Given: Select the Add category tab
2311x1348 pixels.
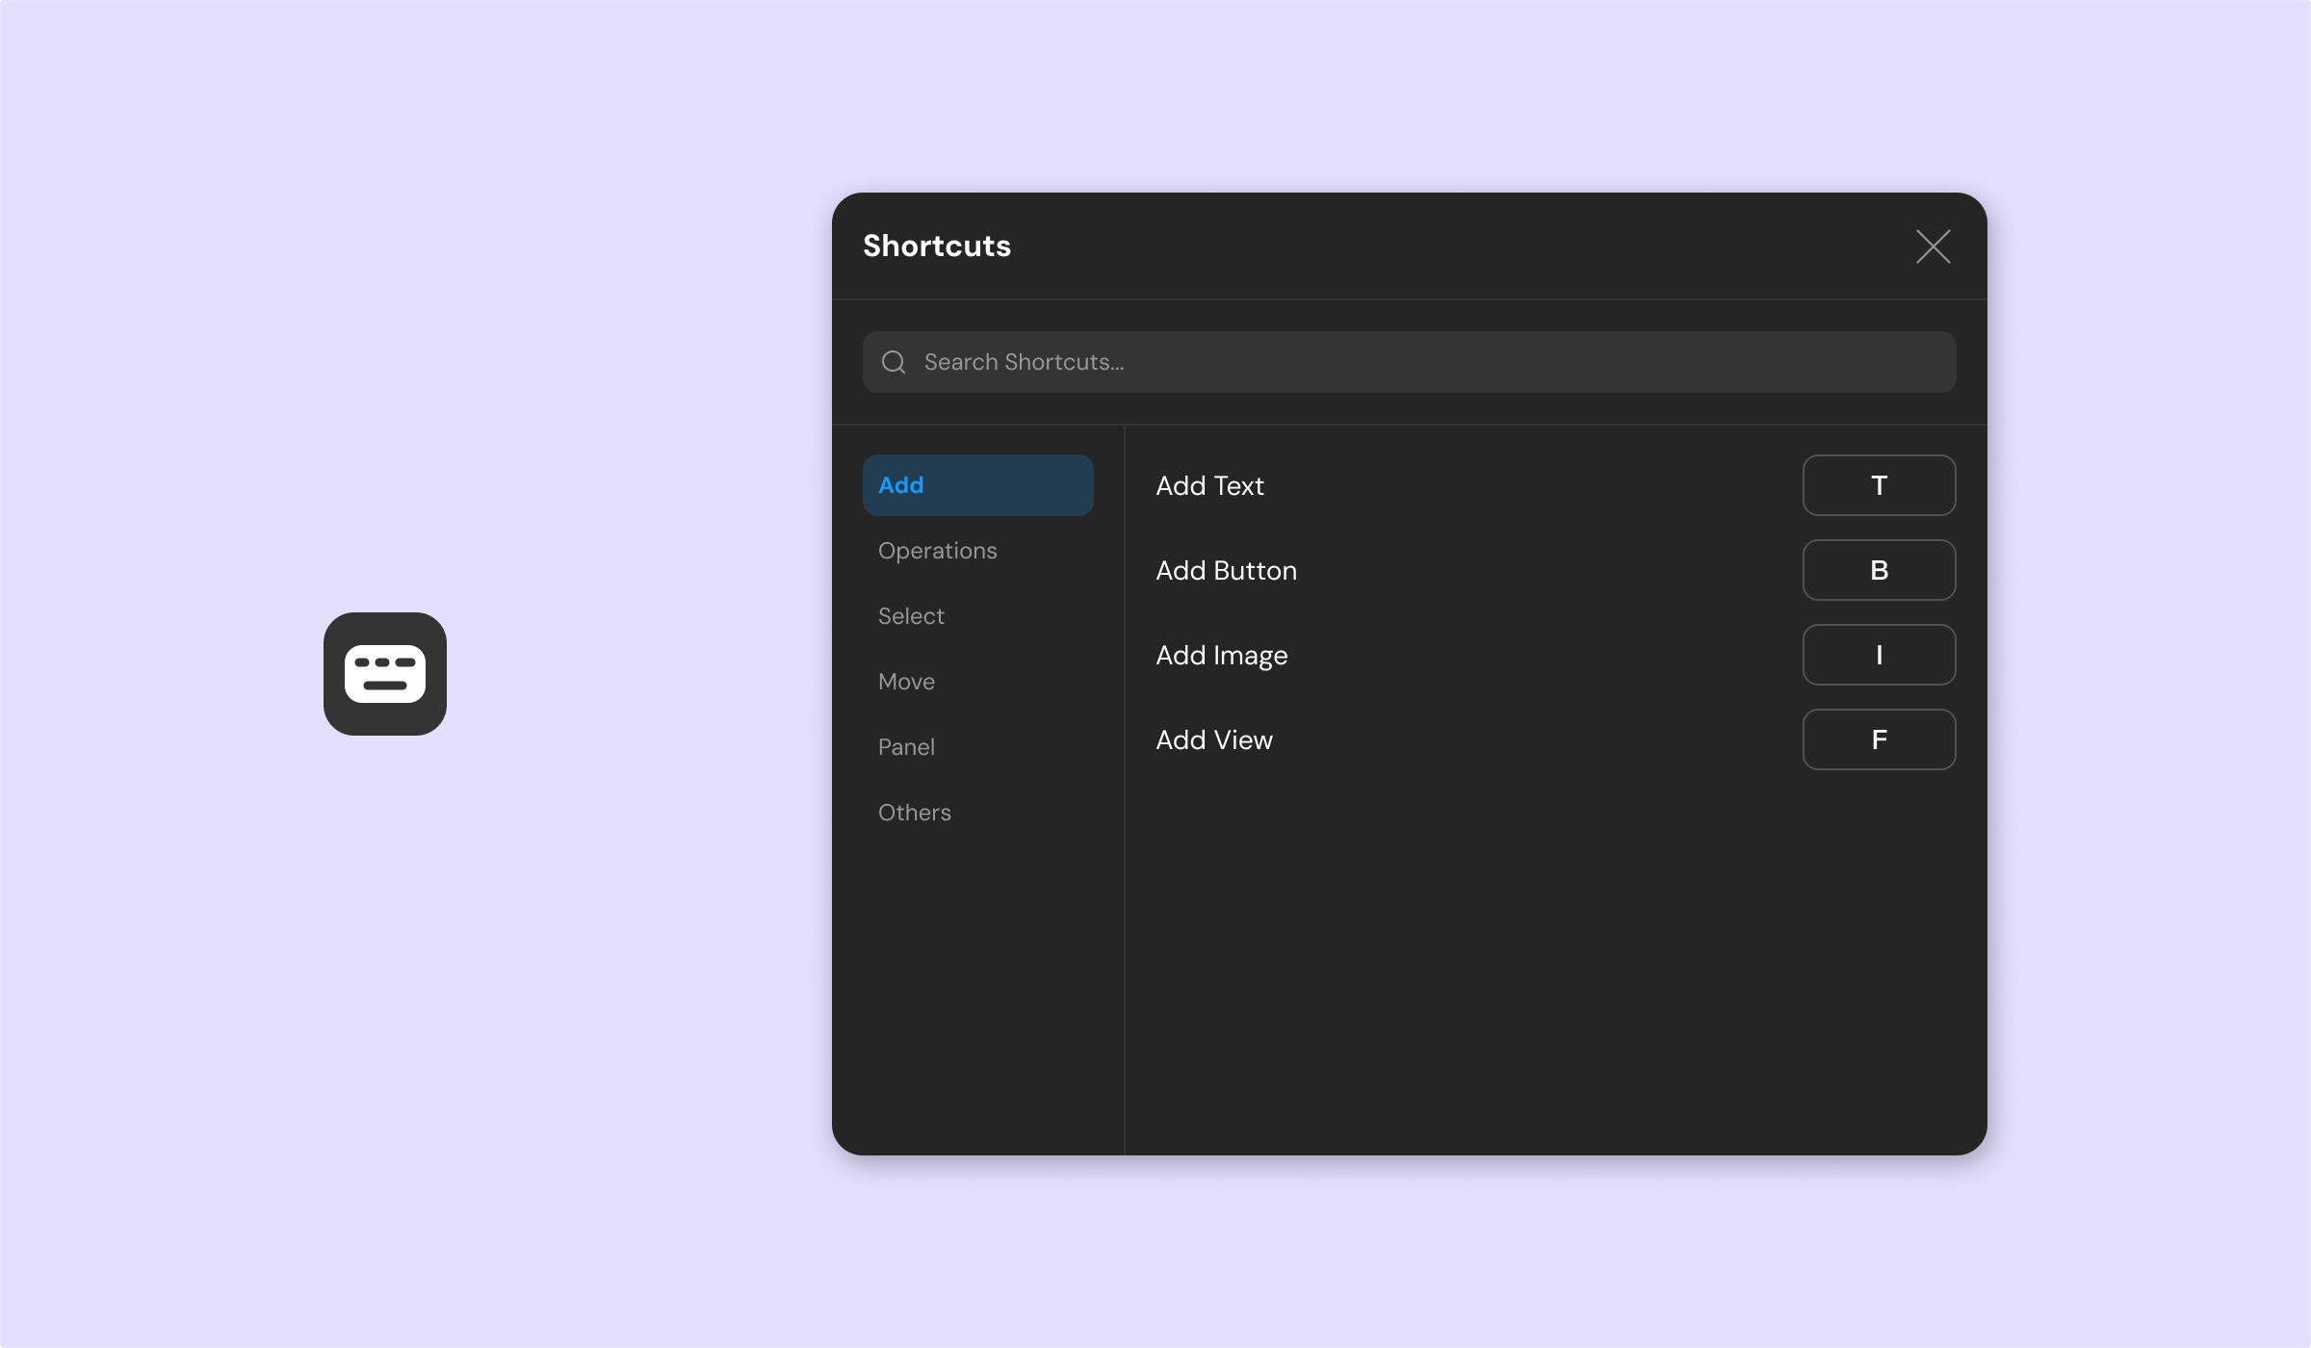Looking at the screenshot, I should tap(977, 485).
